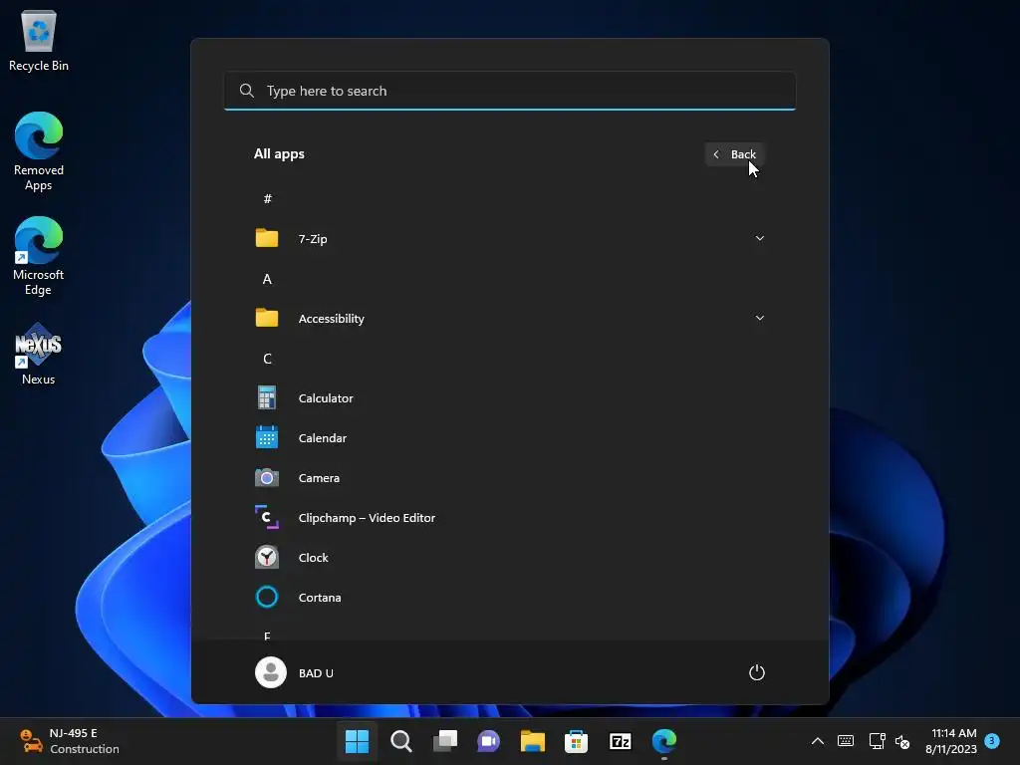
Task: Click the Windows Start button on taskbar
Action: coord(357,741)
